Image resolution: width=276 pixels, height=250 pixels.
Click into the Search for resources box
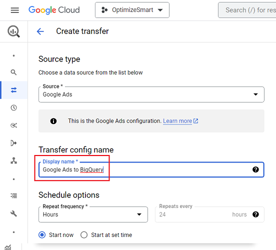(x=247, y=10)
